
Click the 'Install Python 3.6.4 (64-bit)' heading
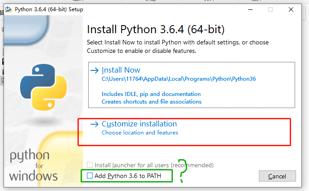pyautogui.click(x=156, y=30)
